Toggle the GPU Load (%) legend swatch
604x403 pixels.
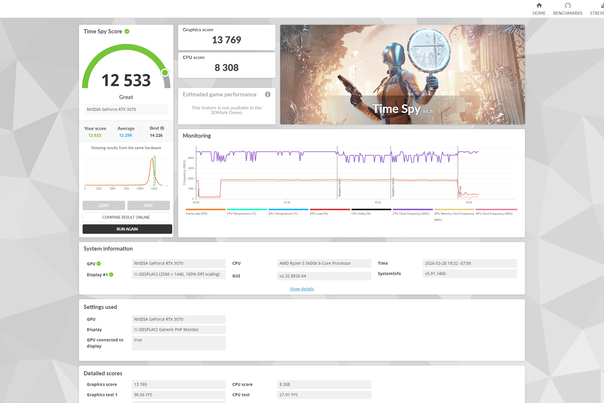click(x=330, y=209)
